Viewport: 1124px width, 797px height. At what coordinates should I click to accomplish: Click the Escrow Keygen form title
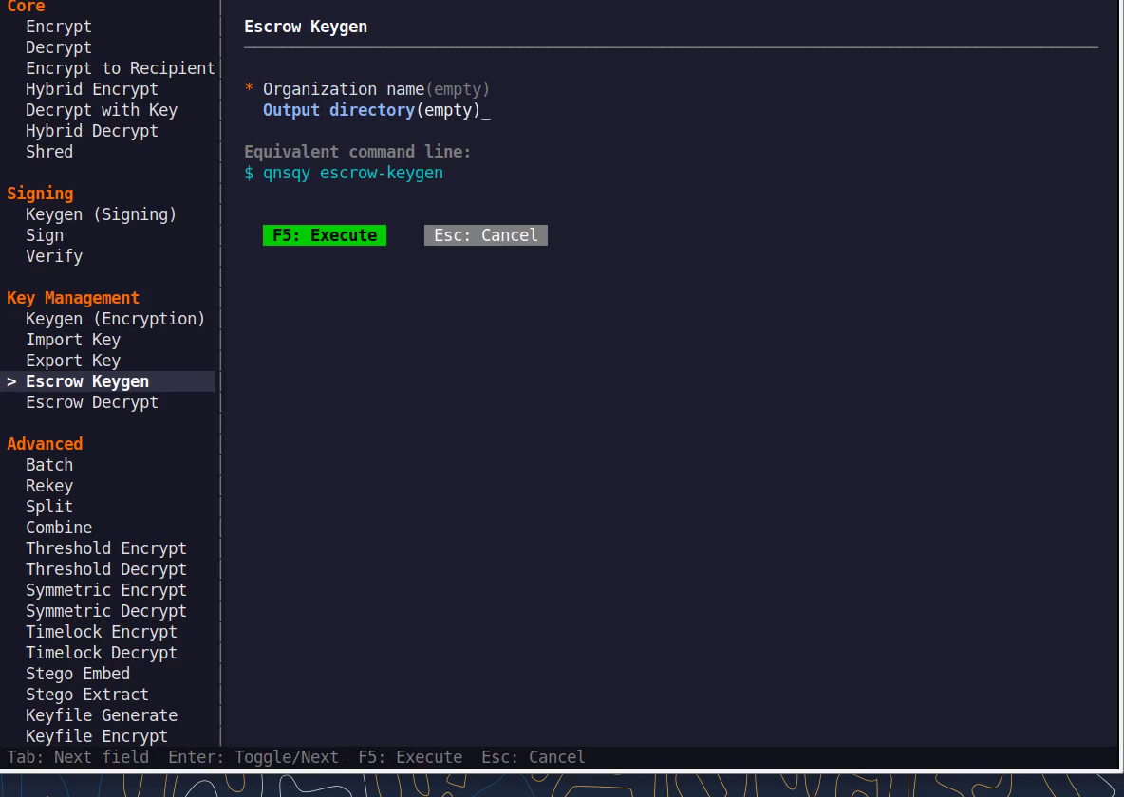click(306, 27)
